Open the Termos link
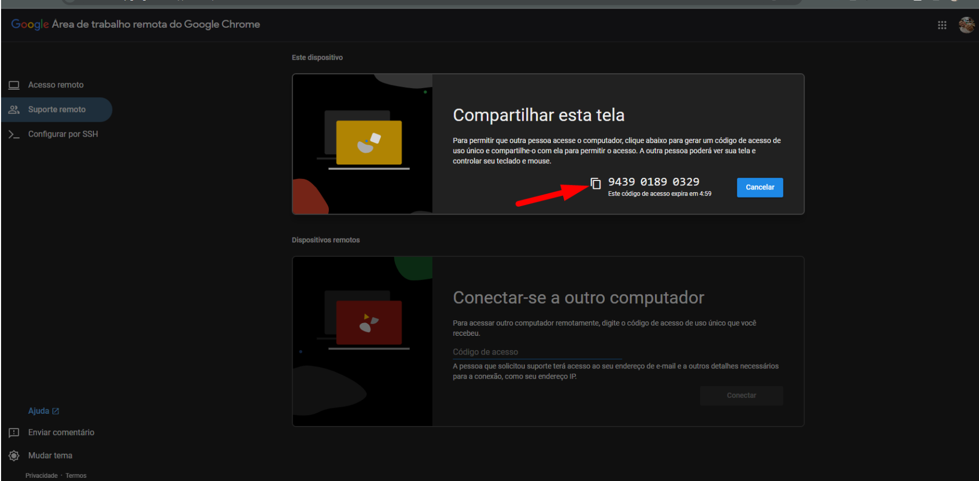 pyautogui.click(x=76, y=476)
